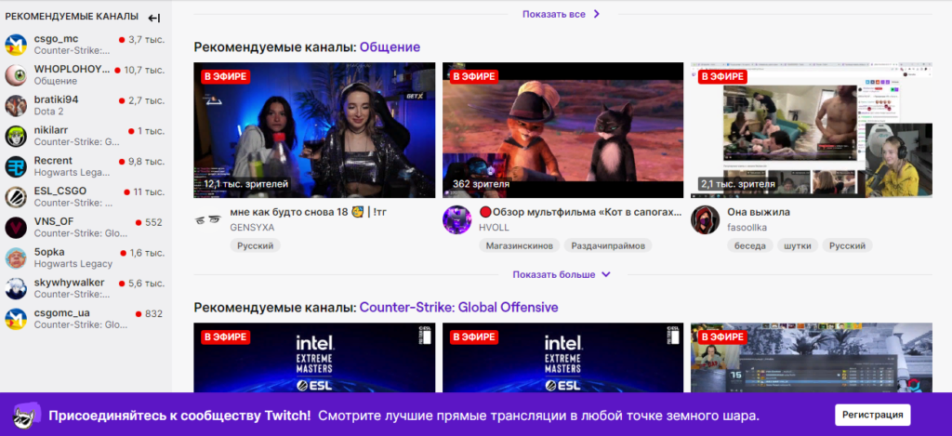
Task: Click csgo_mc channel name in sidebar
Action: 56,39
